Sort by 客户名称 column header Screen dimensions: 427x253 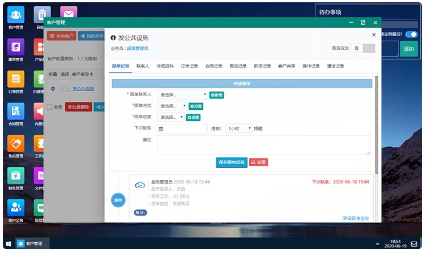(82, 74)
